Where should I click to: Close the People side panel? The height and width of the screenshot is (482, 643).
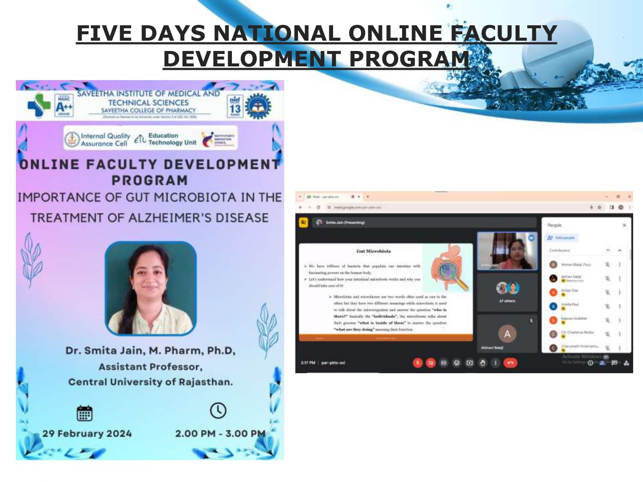coord(624,225)
